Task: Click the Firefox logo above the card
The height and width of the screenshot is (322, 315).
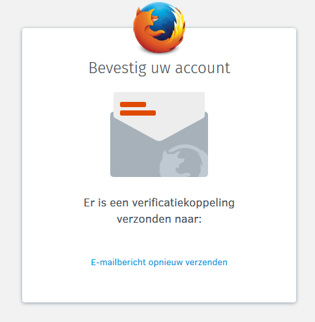Action: (x=159, y=27)
